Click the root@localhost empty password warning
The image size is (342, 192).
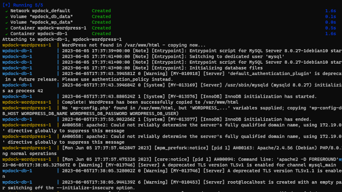pos(285,182)
